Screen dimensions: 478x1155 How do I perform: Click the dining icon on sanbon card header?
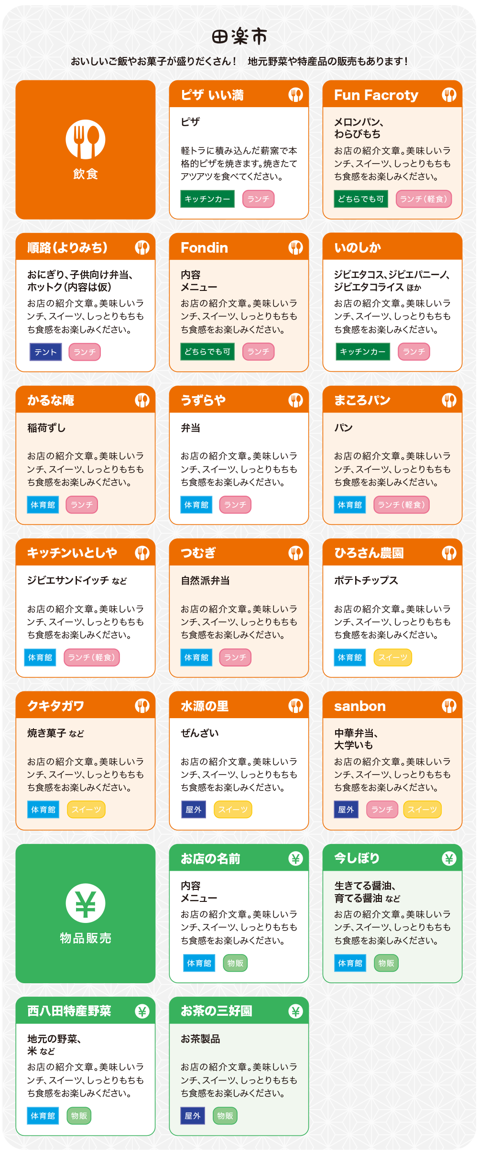click(449, 706)
